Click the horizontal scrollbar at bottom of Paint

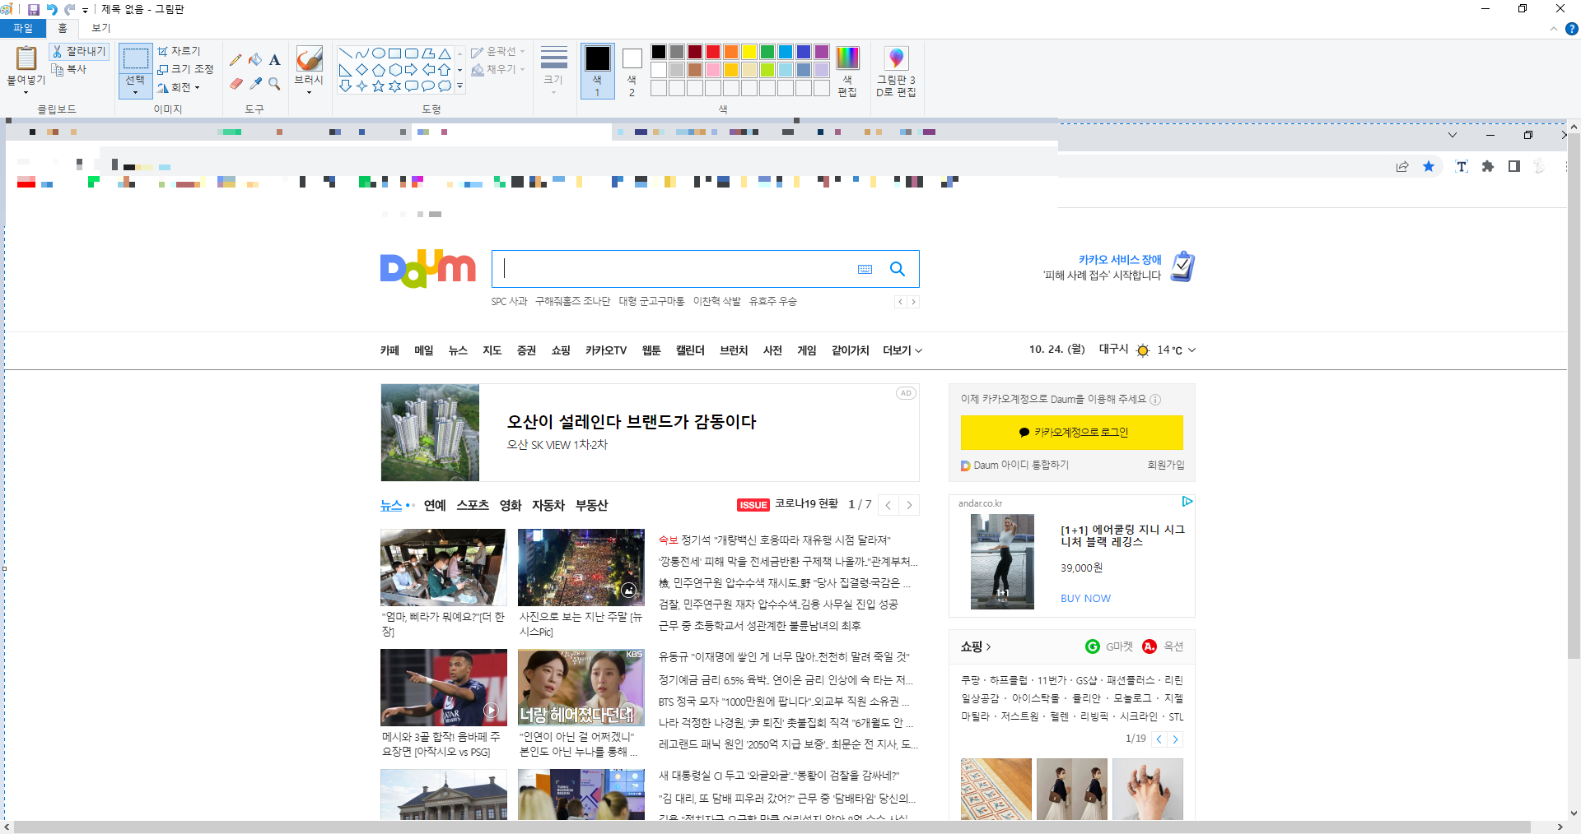(772, 827)
